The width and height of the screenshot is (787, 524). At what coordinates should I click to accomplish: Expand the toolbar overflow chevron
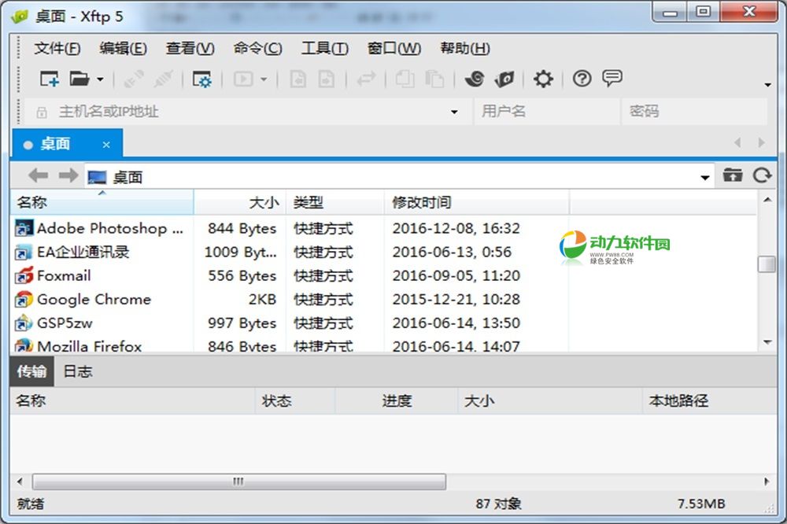[766, 84]
